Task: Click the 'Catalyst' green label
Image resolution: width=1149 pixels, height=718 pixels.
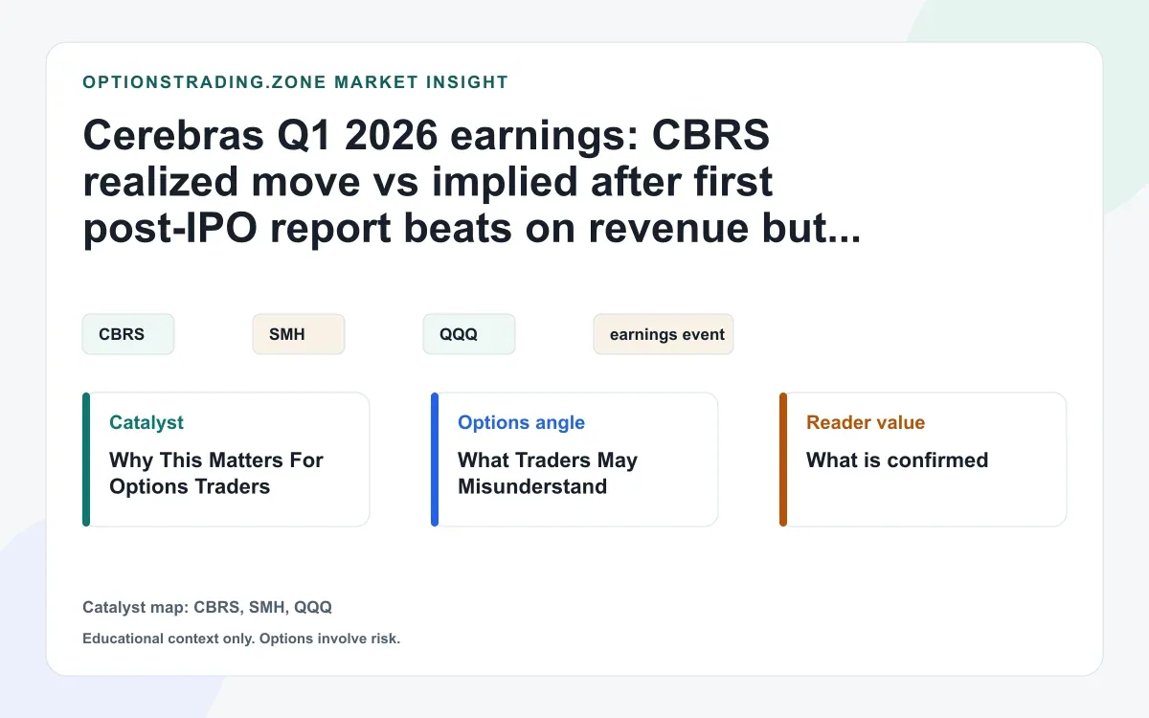Action: pos(146,422)
